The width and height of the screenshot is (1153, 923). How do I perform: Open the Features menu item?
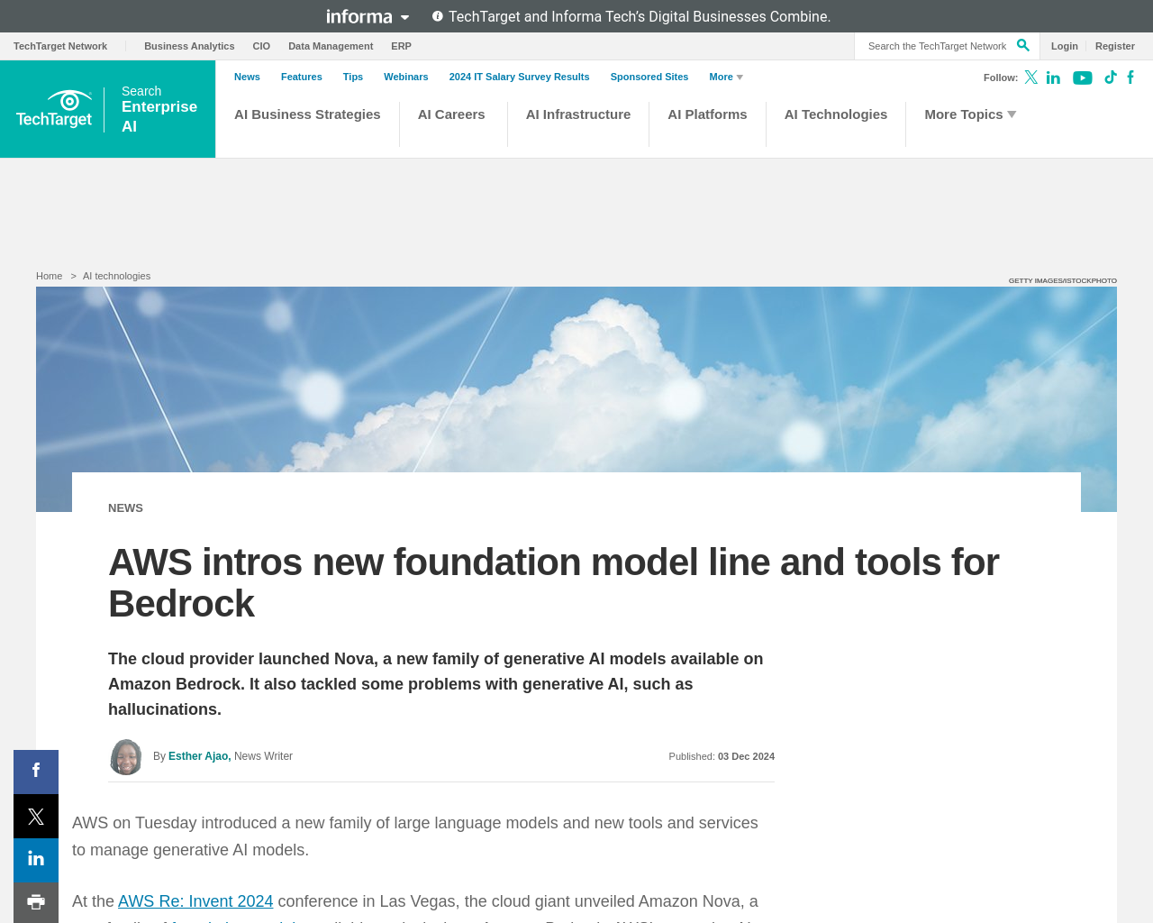click(x=302, y=77)
